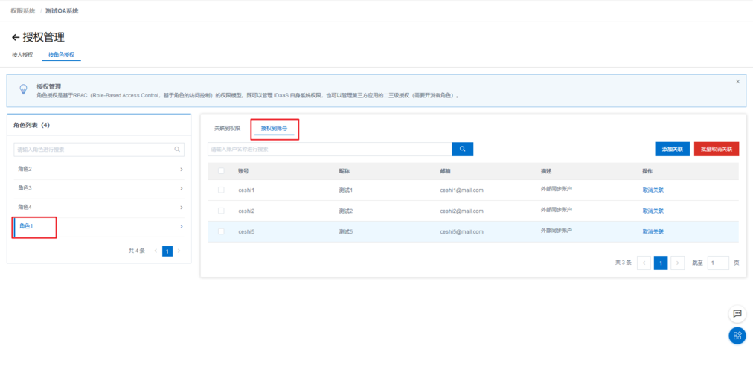Click the 角色列表 (4) panel title
This screenshot has width=753, height=372.
click(x=31, y=125)
